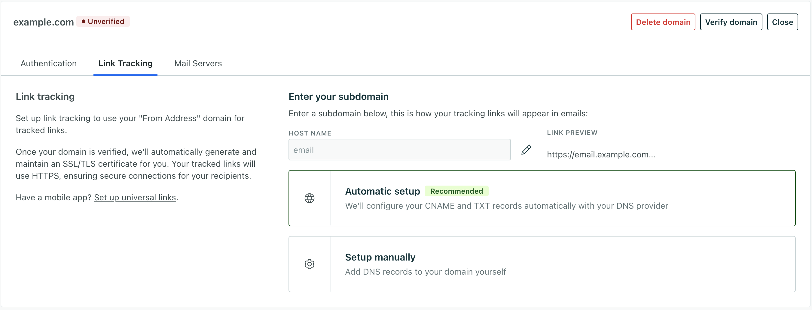Click the Verify domain button
Screen dimensions: 812x310
[x=731, y=22]
